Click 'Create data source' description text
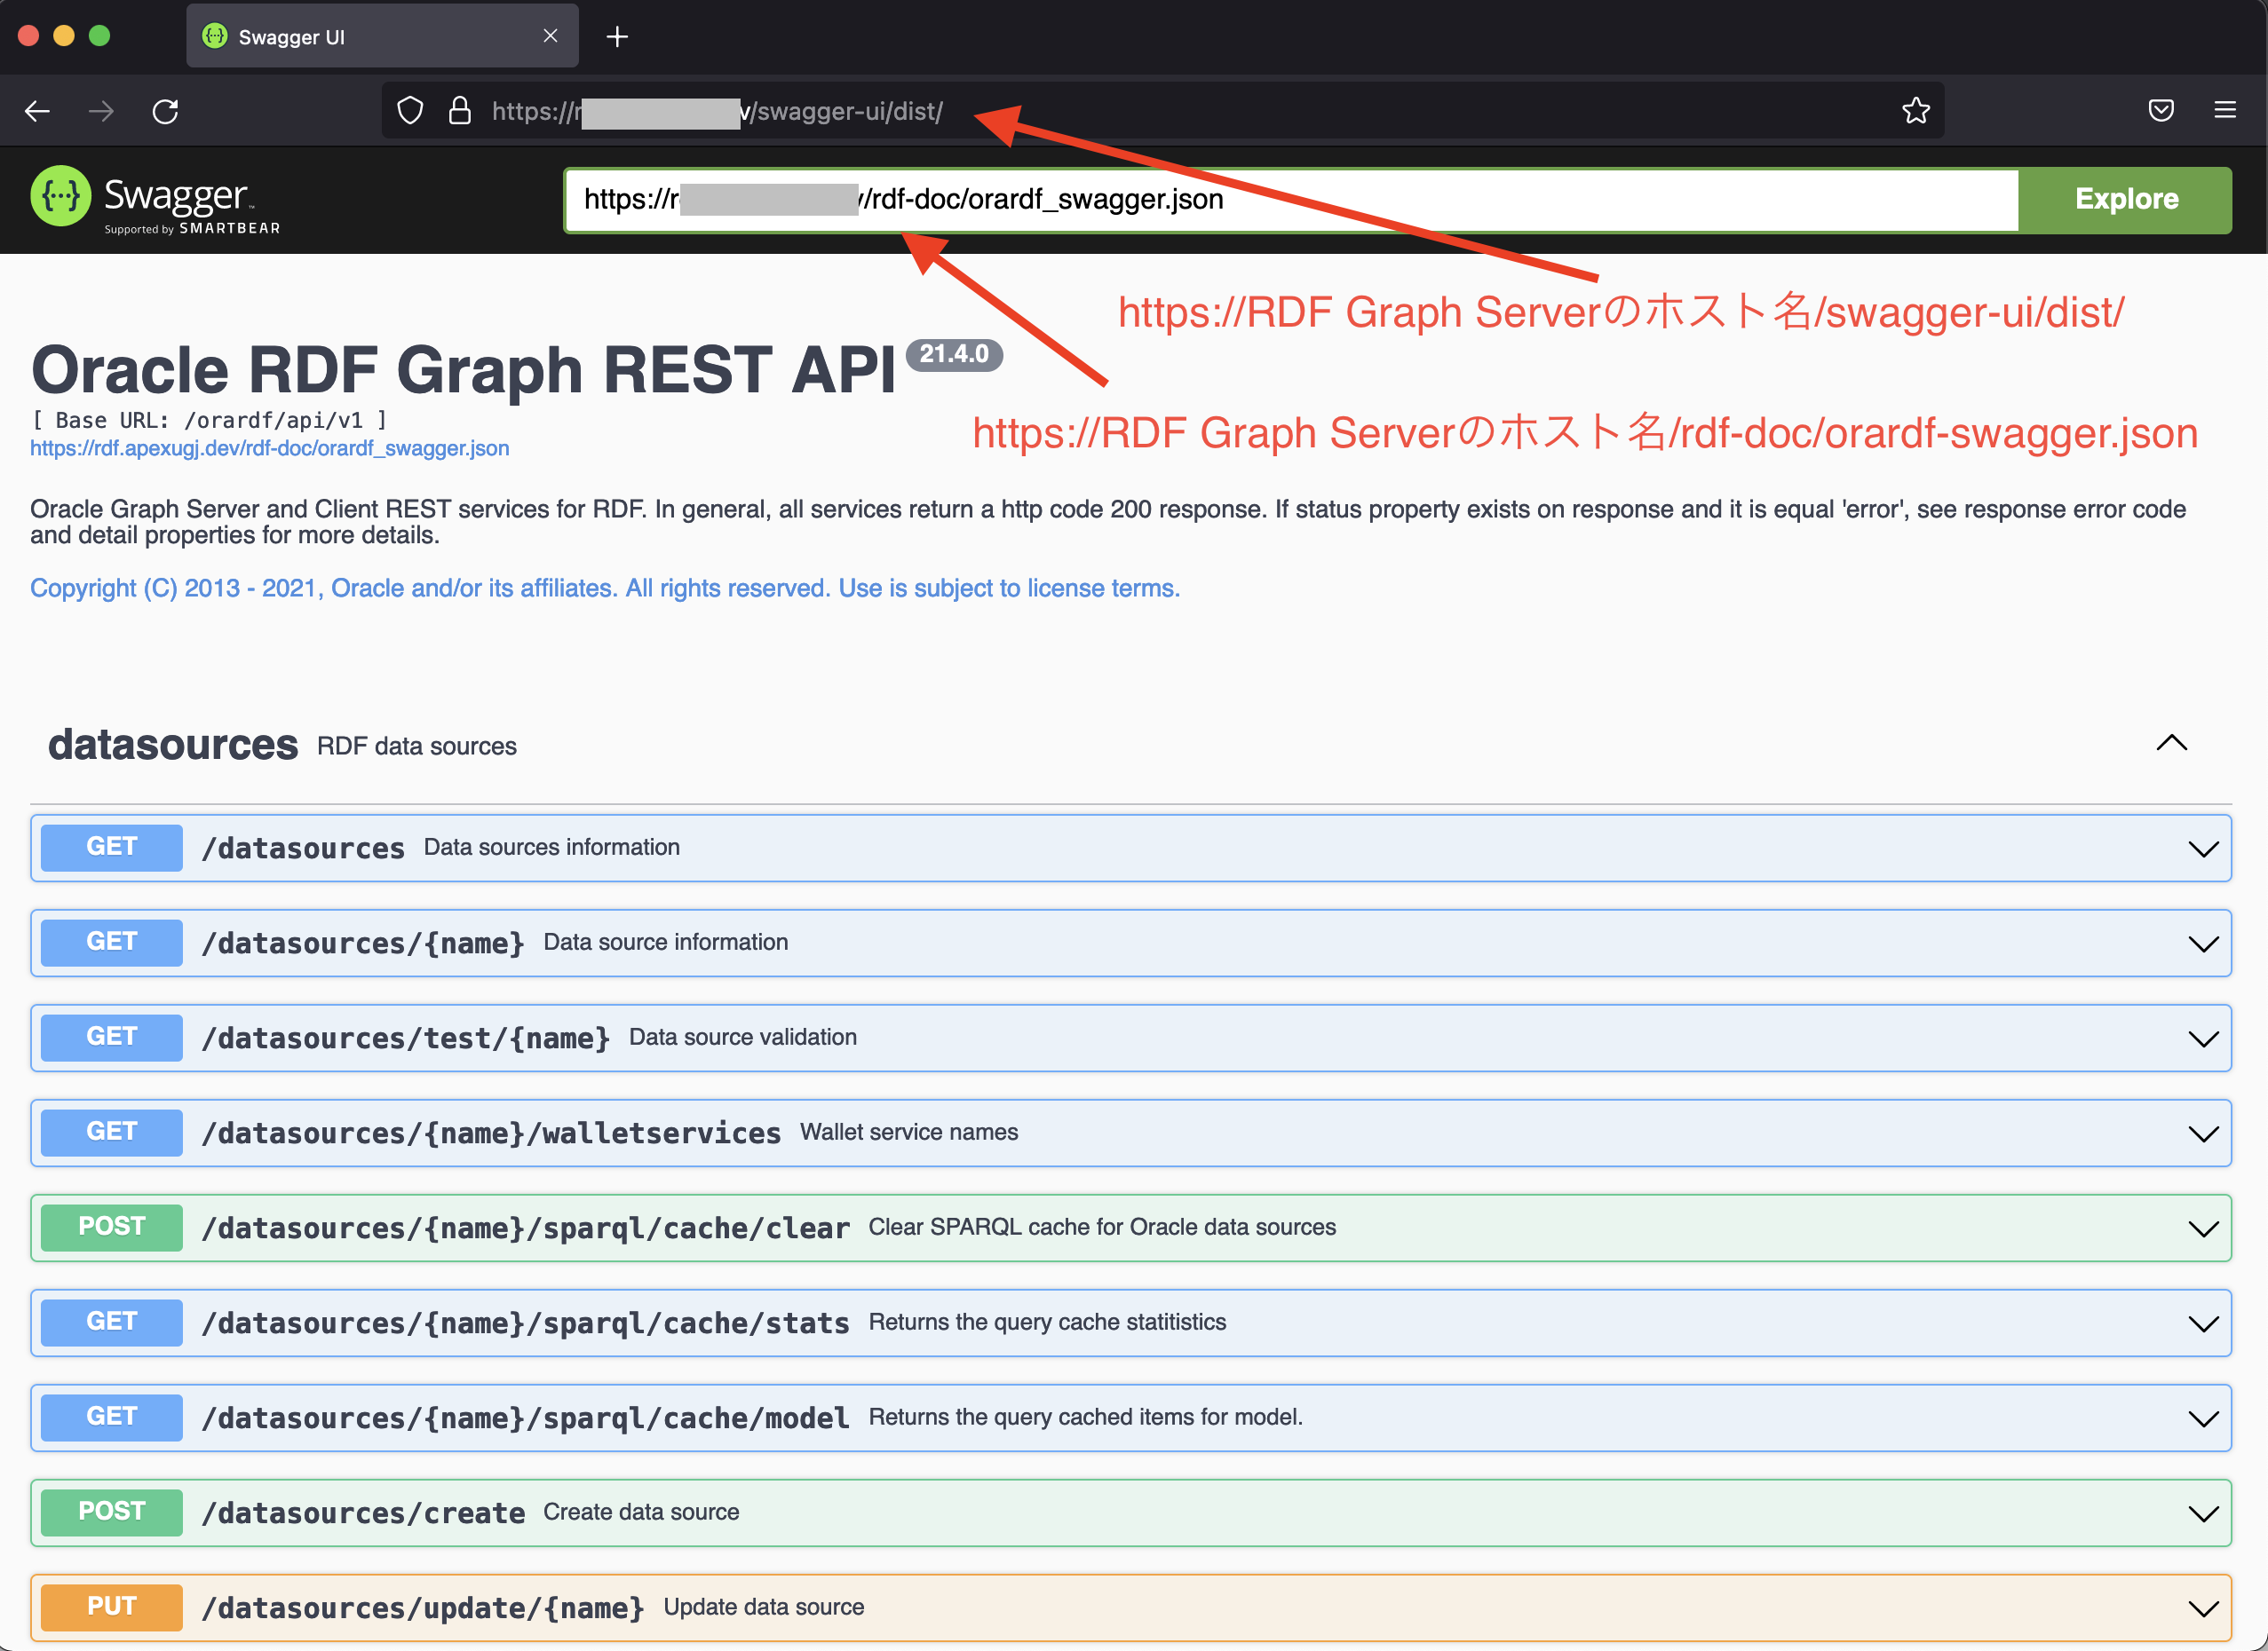2268x1651 pixels. click(x=641, y=1512)
